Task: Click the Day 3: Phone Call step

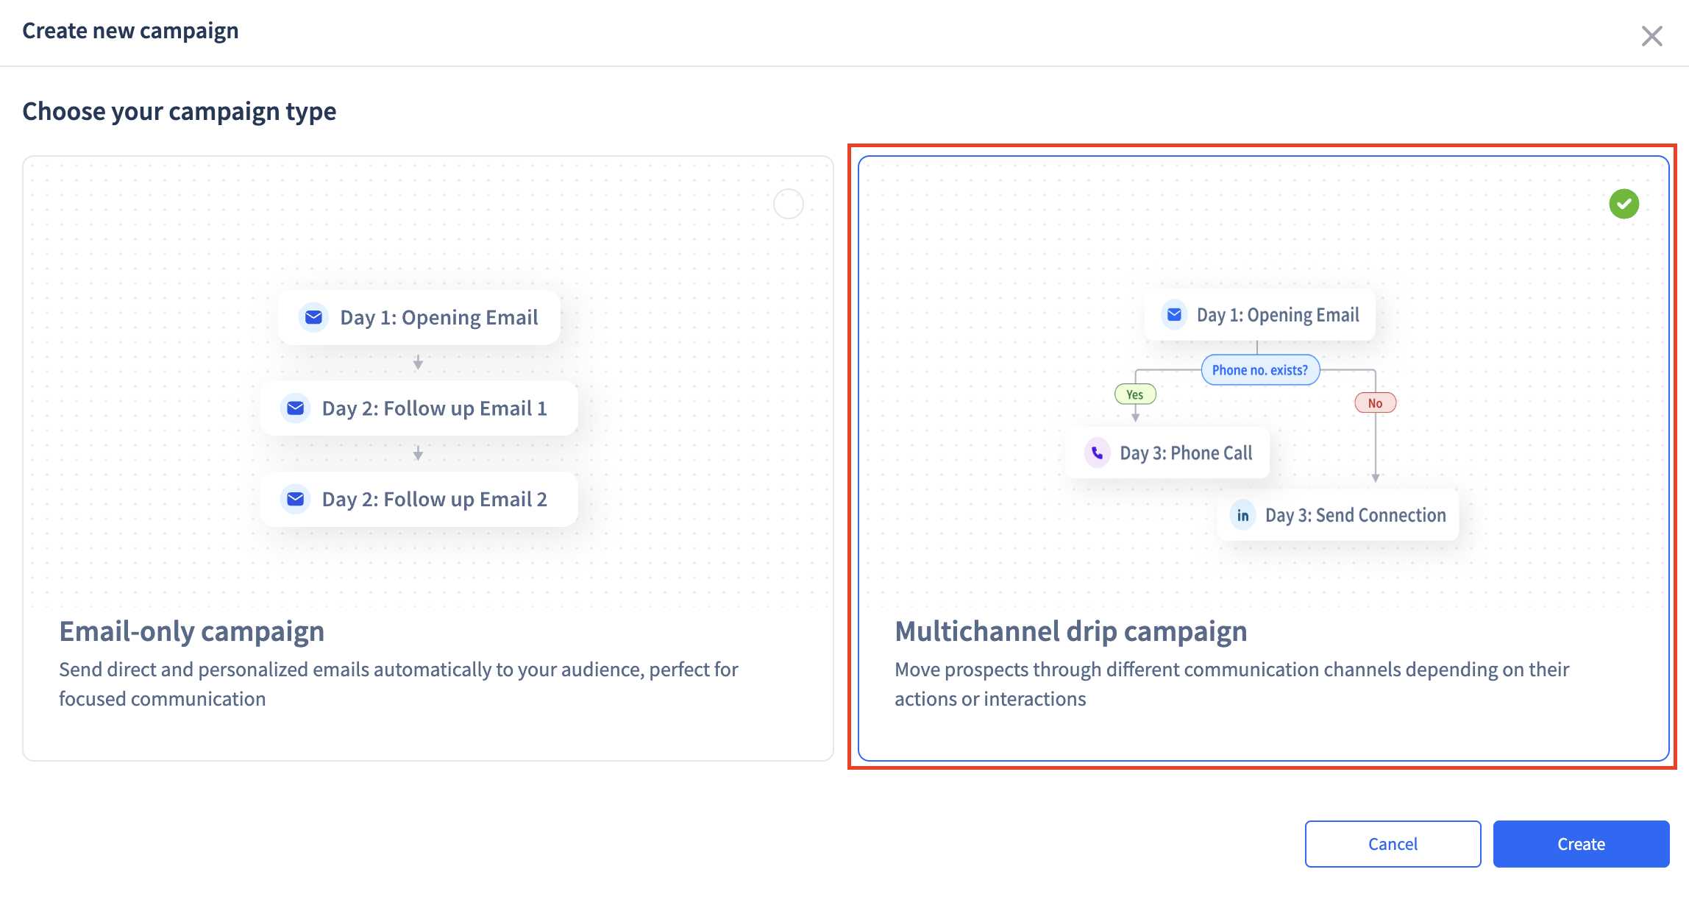Action: tap(1185, 453)
